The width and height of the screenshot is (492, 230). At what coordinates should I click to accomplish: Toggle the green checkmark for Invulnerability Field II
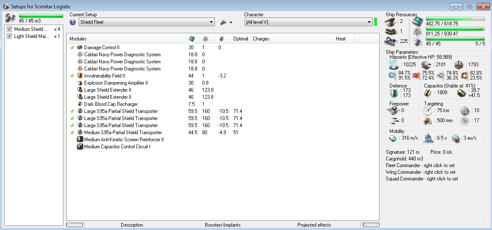pyautogui.click(x=72, y=75)
